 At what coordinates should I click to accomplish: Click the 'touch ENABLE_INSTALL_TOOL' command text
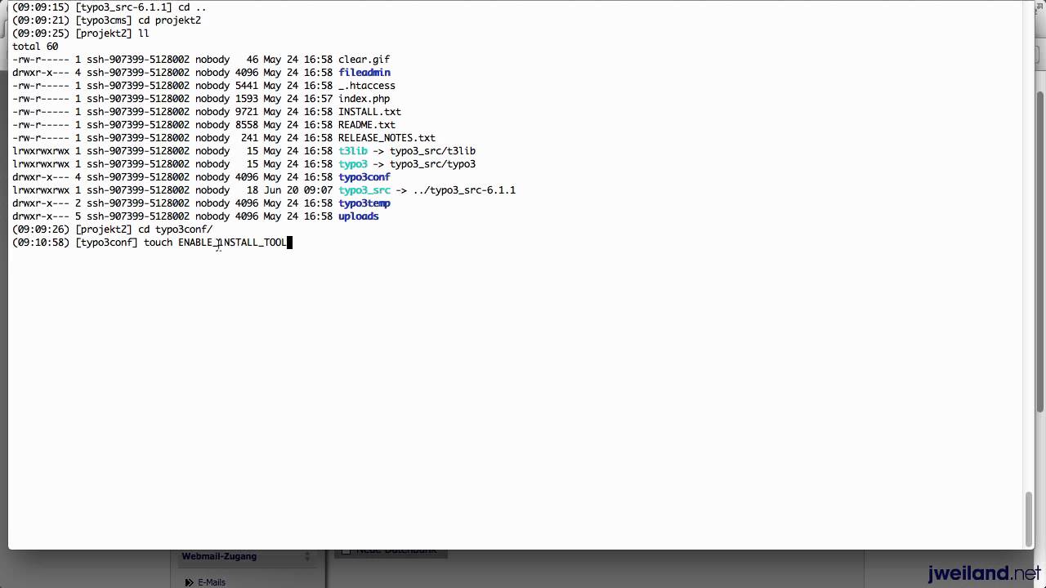tap(216, 243)
